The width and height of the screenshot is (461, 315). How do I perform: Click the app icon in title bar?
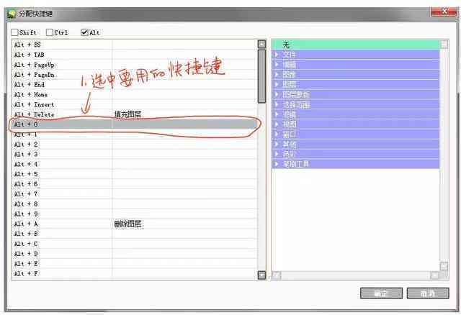[x=12, y=14]
